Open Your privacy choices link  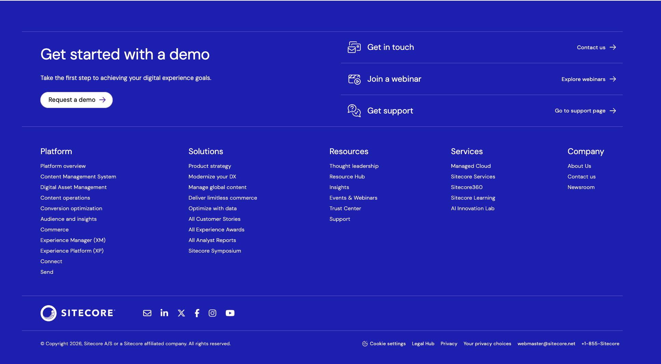pyautogui.click(x=487, y=344)
